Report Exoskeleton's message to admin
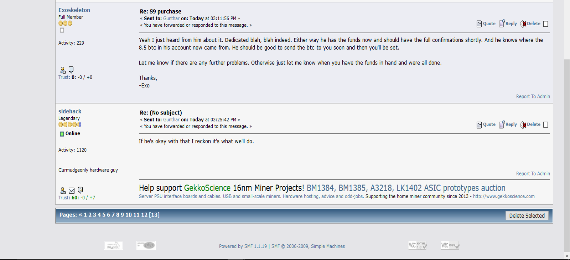The height and width of the screenshot is (260, 570). coord(533,96)
